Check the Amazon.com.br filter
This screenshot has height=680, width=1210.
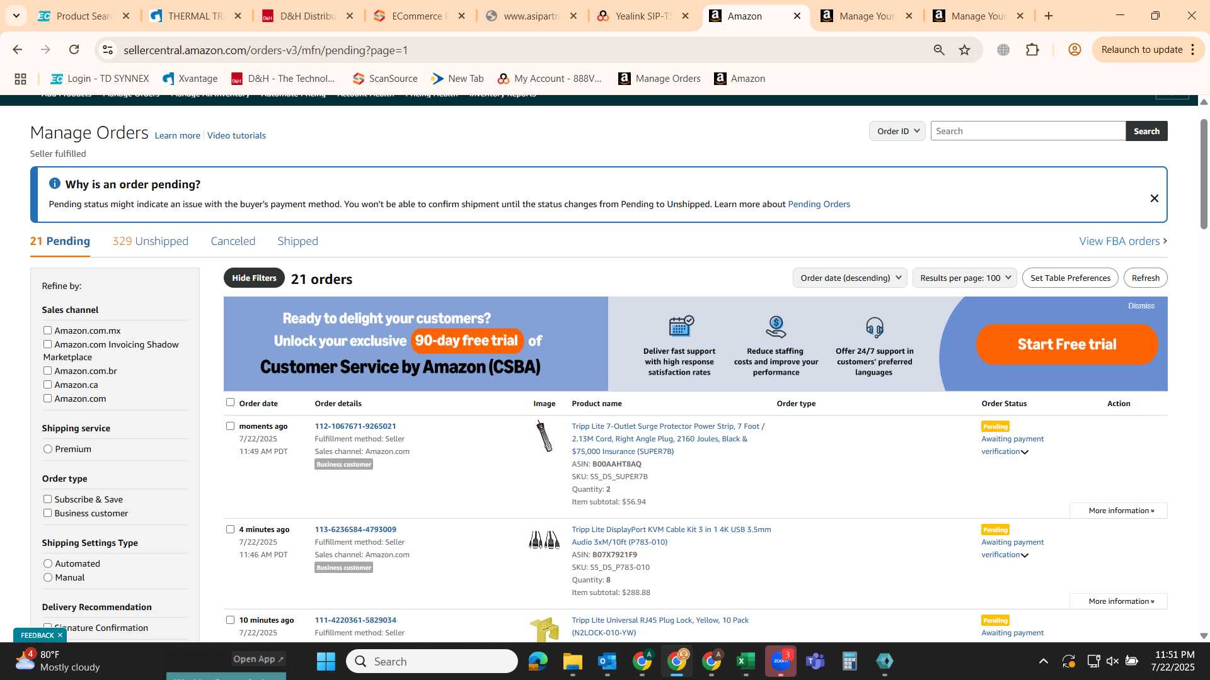pos(47,370)
